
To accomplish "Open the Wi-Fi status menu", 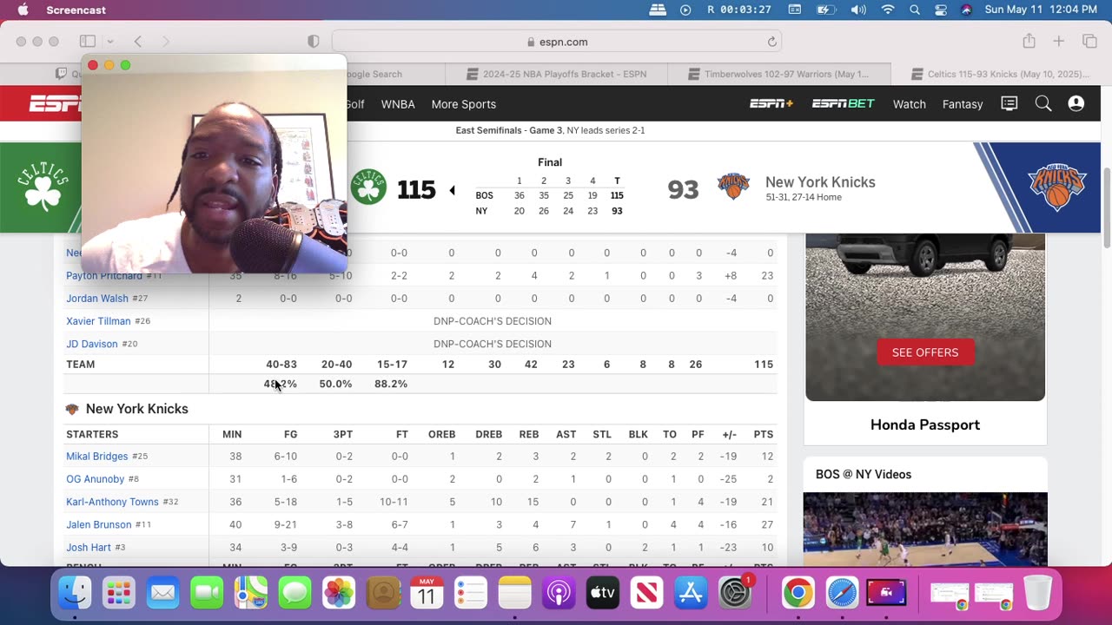I will 887,10.
